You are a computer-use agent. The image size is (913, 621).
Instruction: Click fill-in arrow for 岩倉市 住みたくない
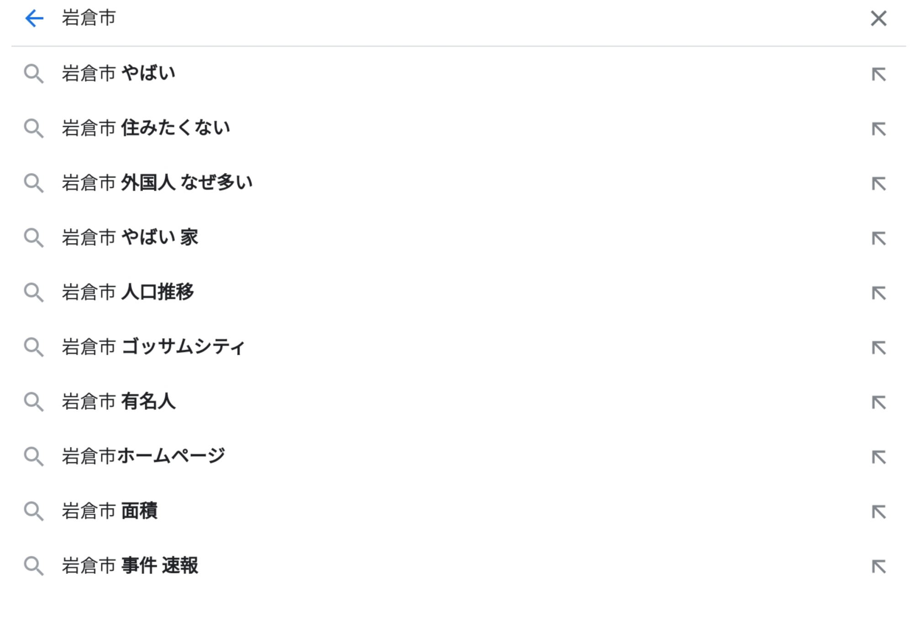[x=878, y=129]
